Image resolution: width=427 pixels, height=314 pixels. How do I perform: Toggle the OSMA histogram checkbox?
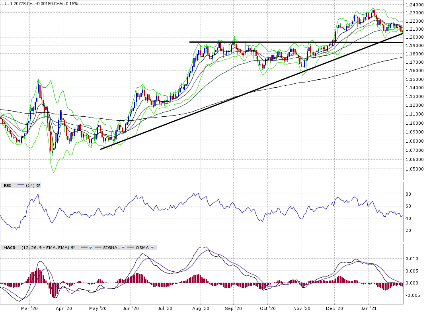click(152, 247)
